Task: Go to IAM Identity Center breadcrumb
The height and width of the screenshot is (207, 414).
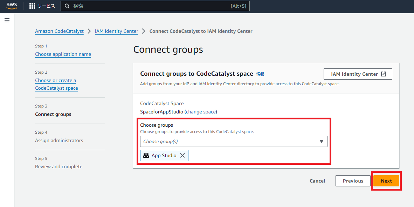Action: [116, 31]
